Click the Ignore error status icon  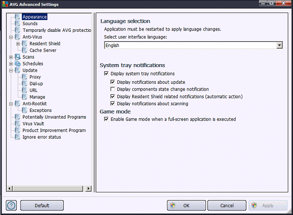tap(18, 137)
